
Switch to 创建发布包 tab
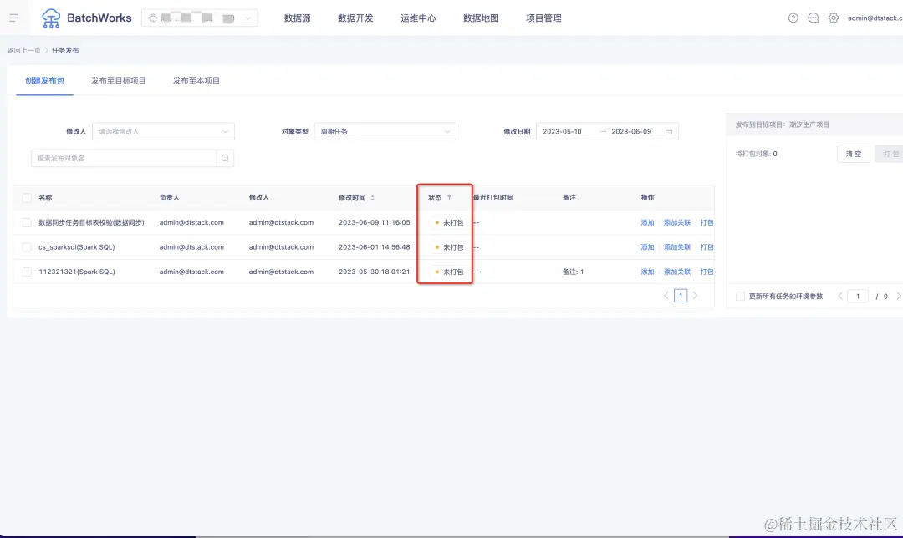coord(44,80)
